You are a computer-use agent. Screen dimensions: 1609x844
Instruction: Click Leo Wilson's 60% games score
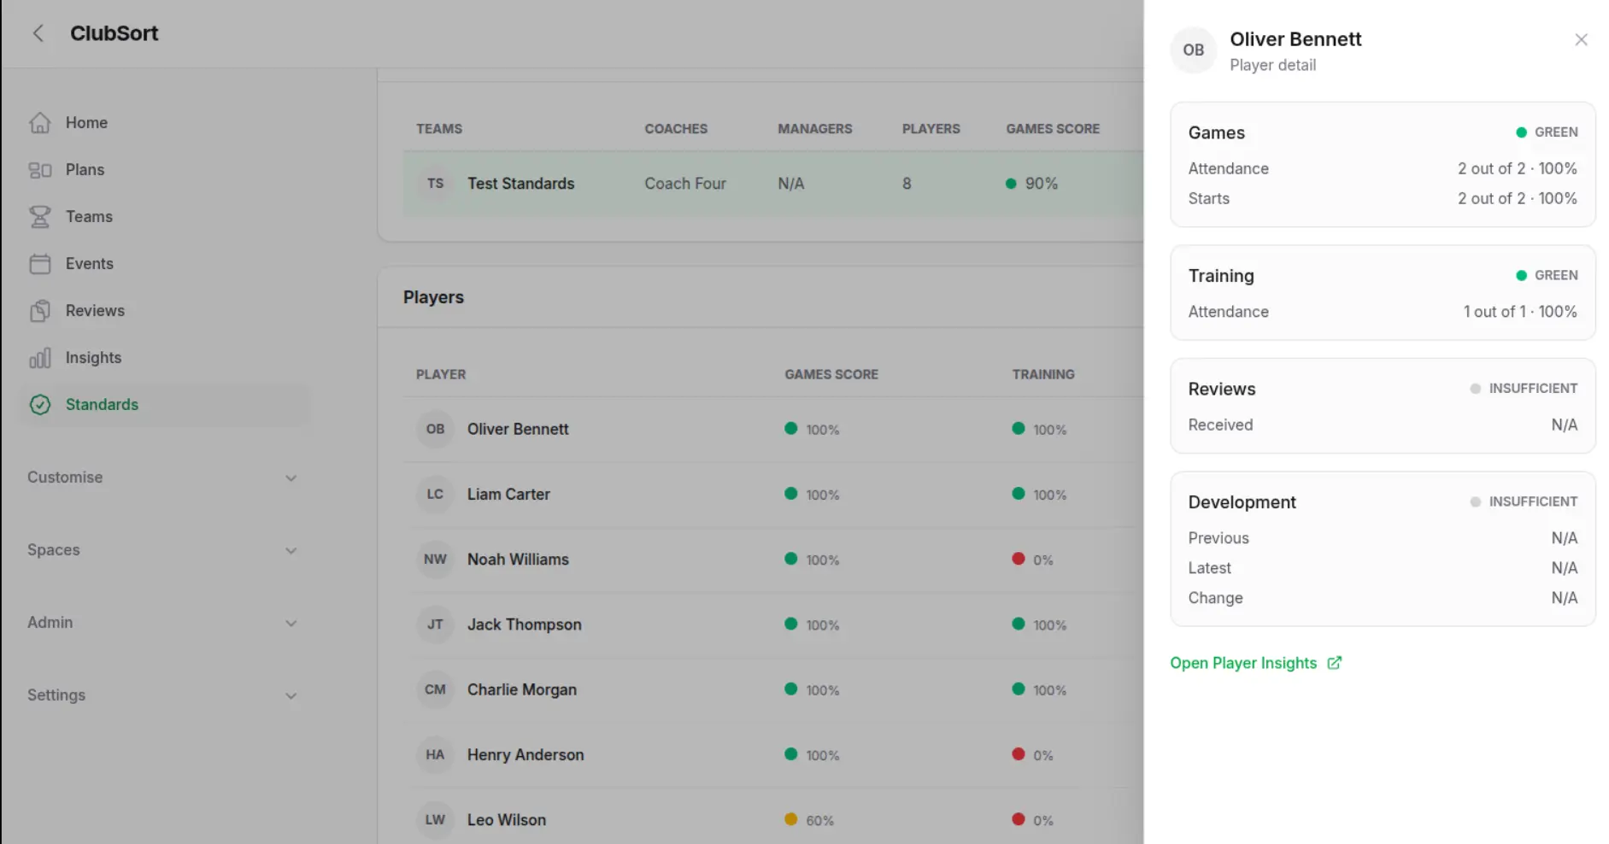click(x=809, y=821)
